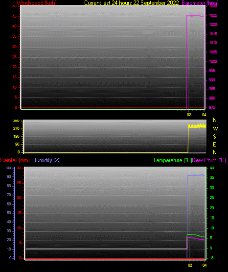228x272 pixels.
Task: Click the S wind direction letter
Action: (214, 137)
